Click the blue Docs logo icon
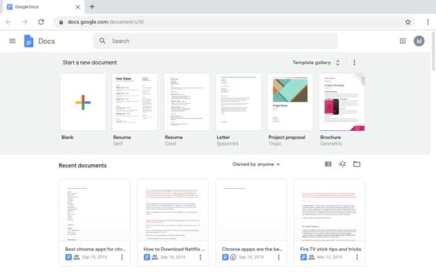The height and width of the screenshot is (272, 436). click(x=28, y=41)
